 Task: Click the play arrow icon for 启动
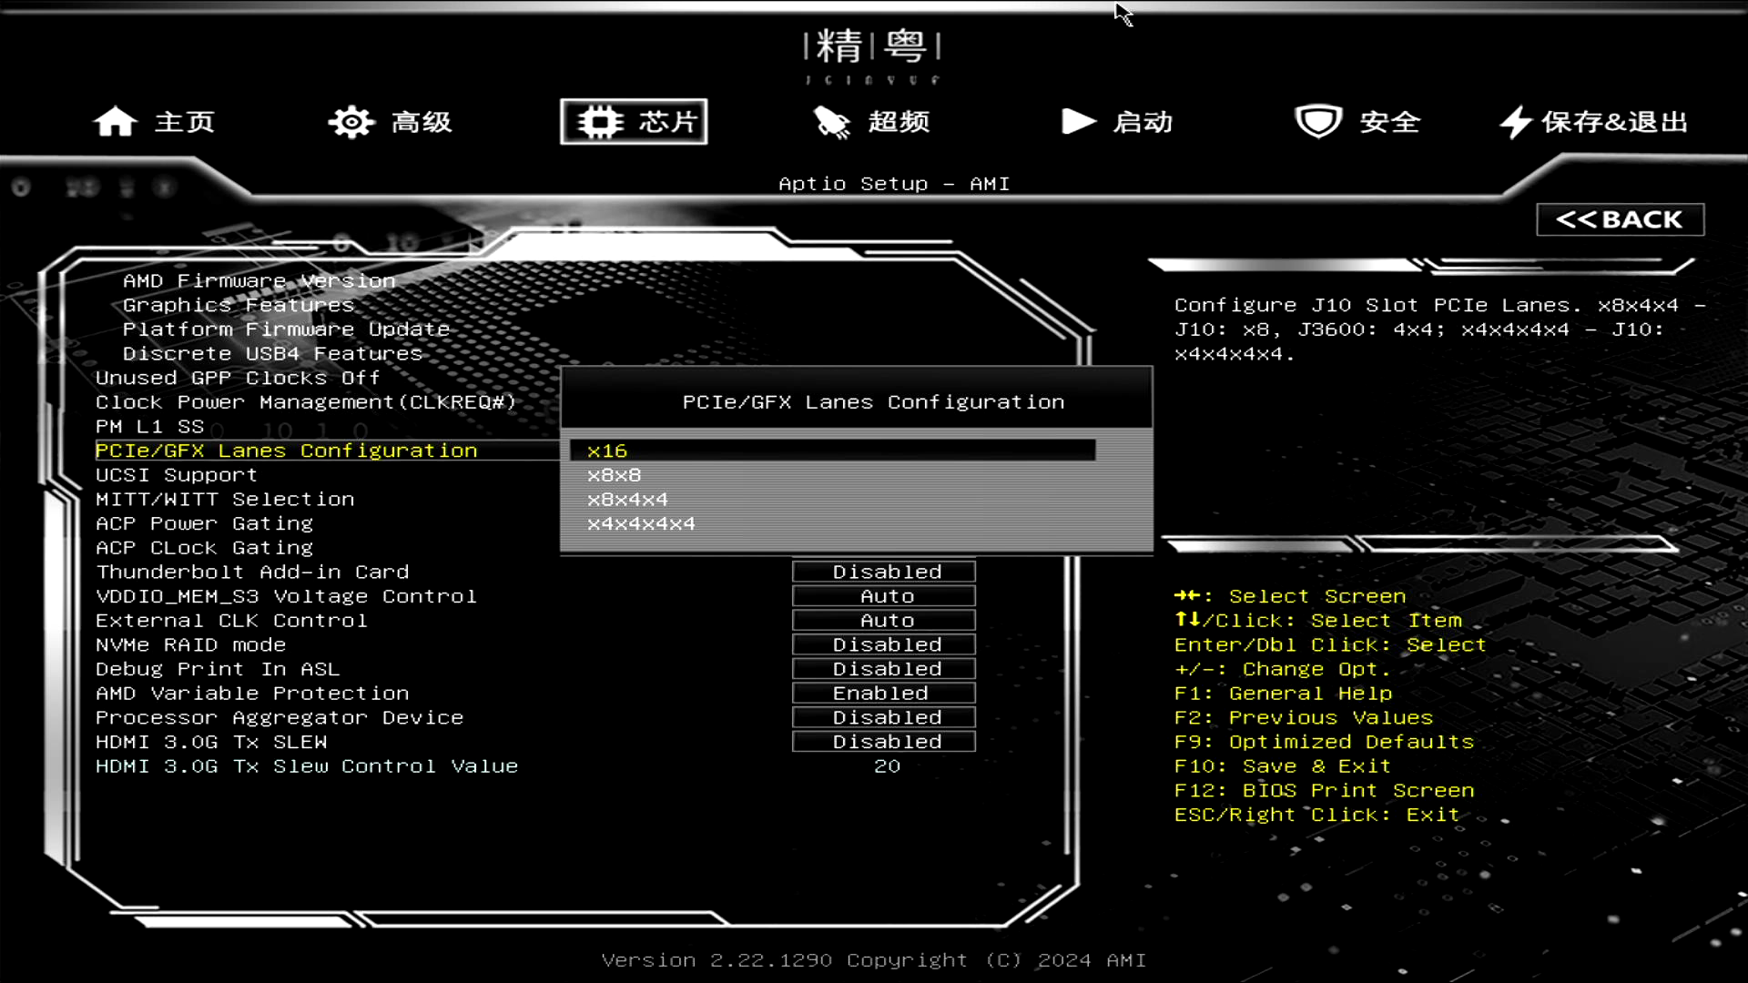pyautogui.click(x=1078, y=122)
